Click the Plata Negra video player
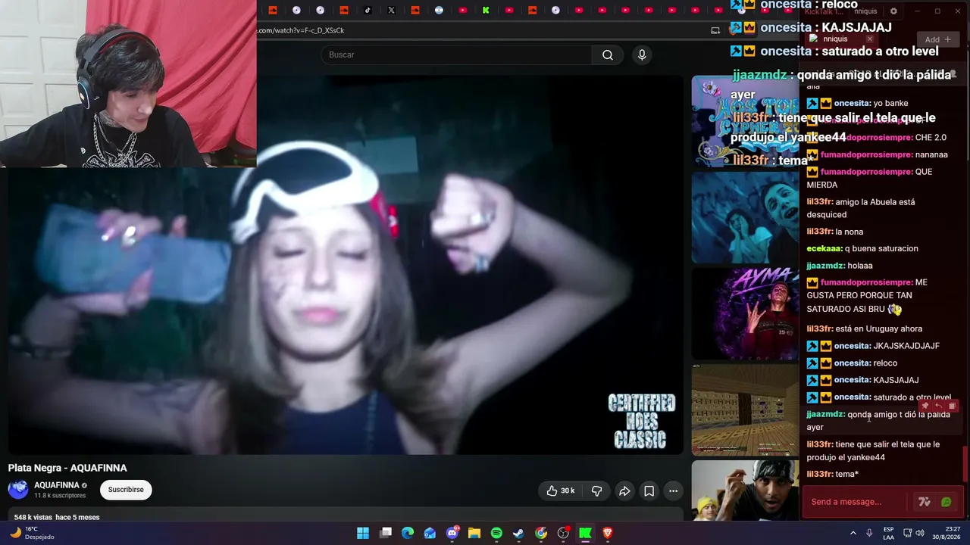970x545 pixels. [x=346, y=265]
